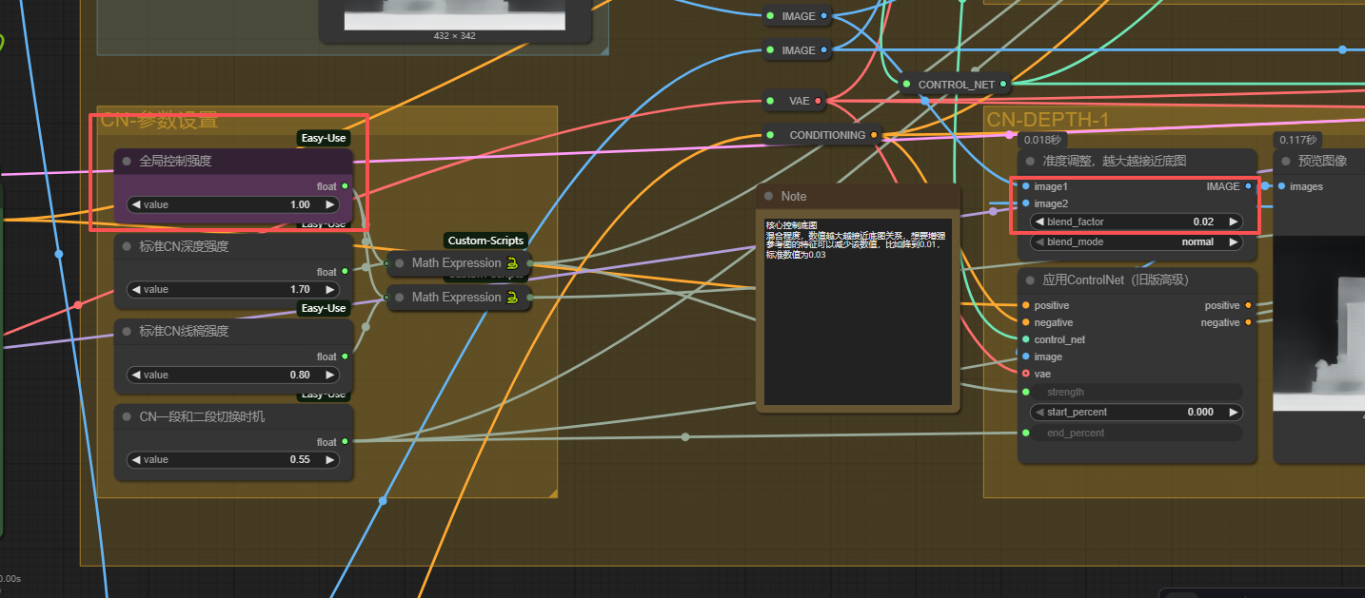Decrease 全局控制强度 value with left arrow
1365x598 pixels.
[136, 204]
